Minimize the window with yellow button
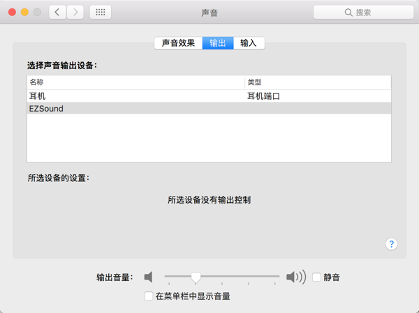 click(24, 12)
